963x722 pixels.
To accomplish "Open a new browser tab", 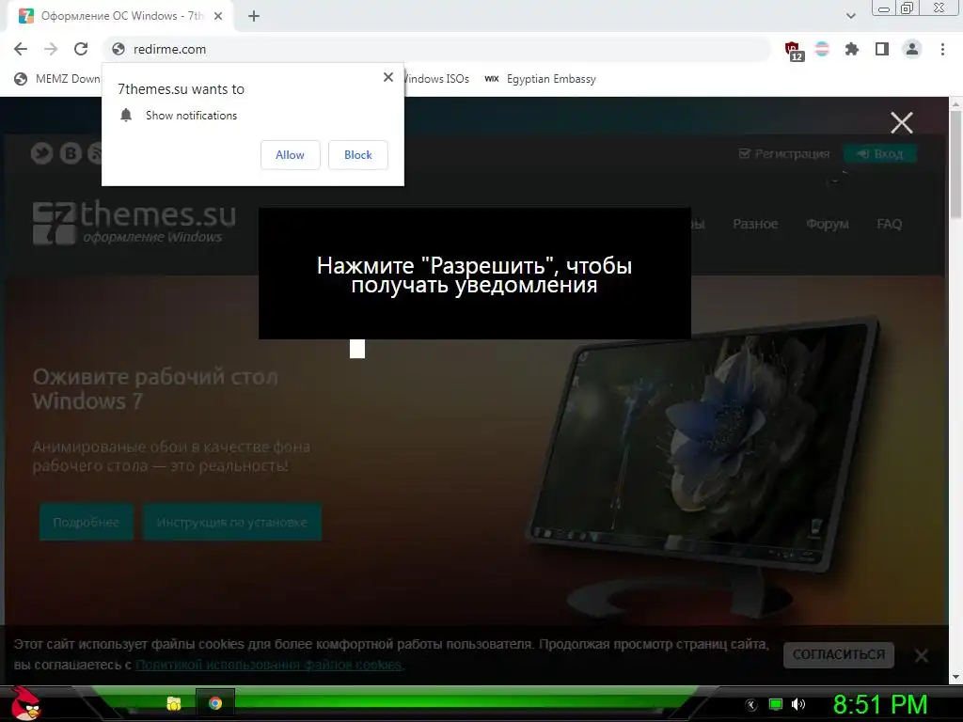I will [254, 16].
